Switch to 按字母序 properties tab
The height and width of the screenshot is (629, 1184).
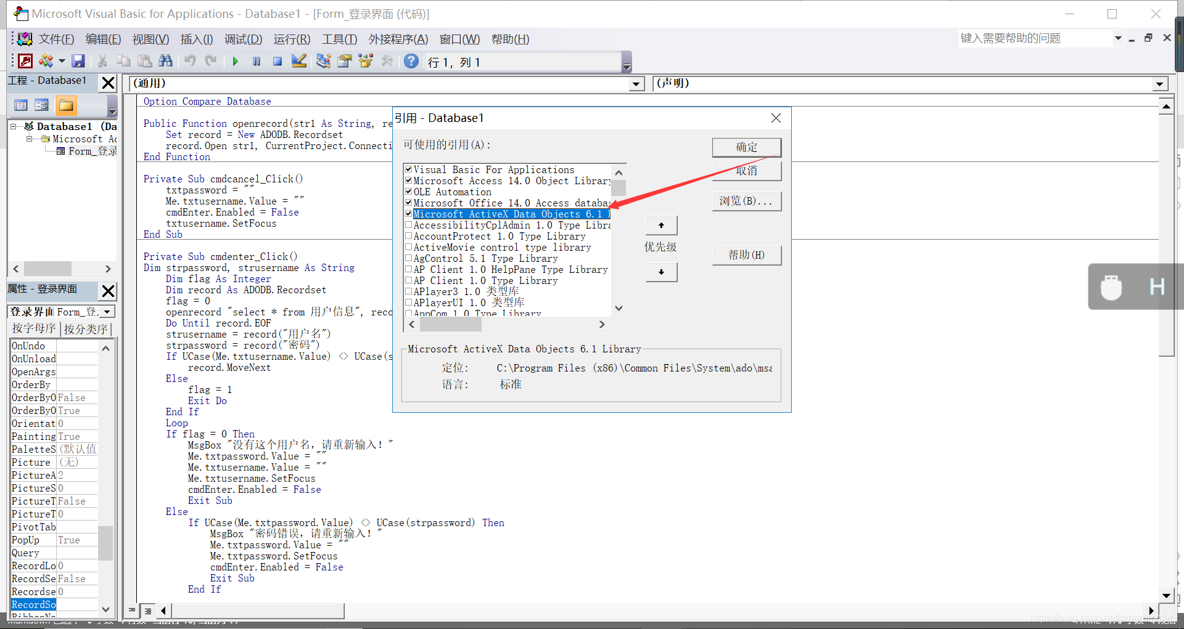point(35,328)
